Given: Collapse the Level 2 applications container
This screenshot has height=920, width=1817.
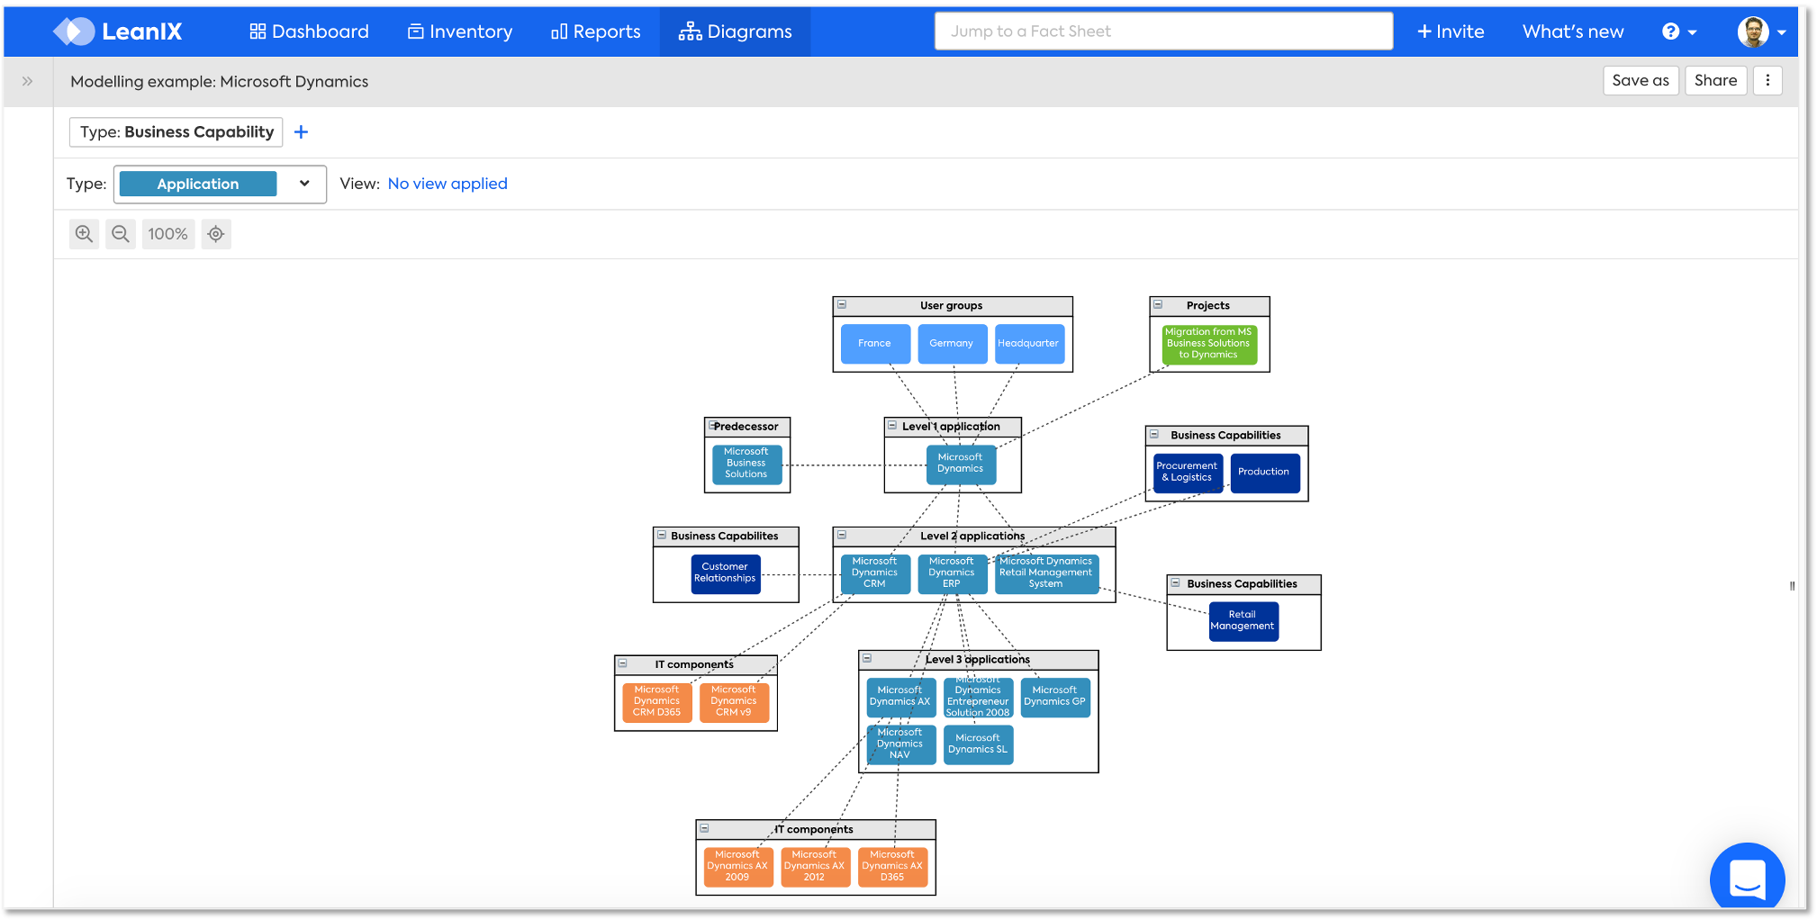Looking at the screenshot, I should tap(842, 535).
